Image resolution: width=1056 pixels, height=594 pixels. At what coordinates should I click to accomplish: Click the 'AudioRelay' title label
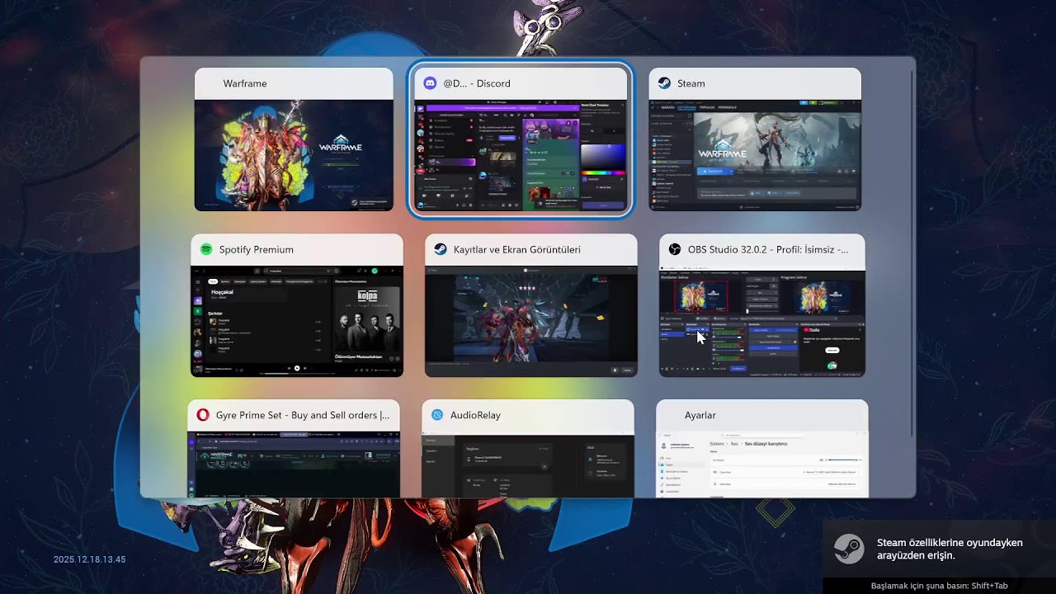[x=475, y=415]
